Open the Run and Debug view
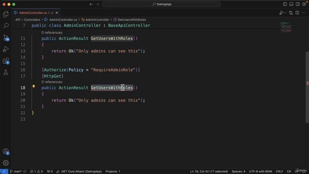Viewport: 309px width, 174px height. [6, 49]
